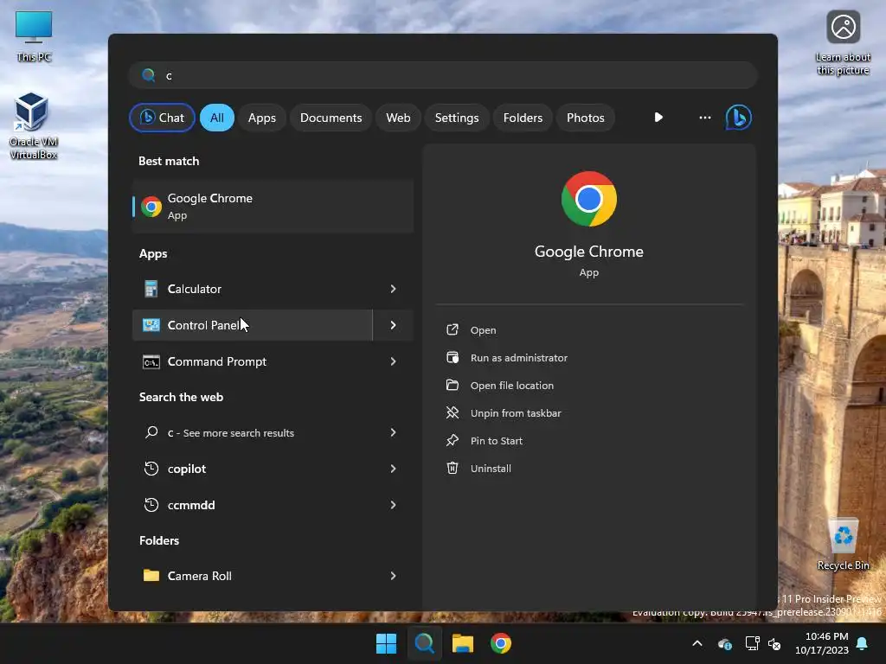Select the This PC desktop icon
This screenshot has width=886, height=664.
pyautogui.click(x=34, y=36)
